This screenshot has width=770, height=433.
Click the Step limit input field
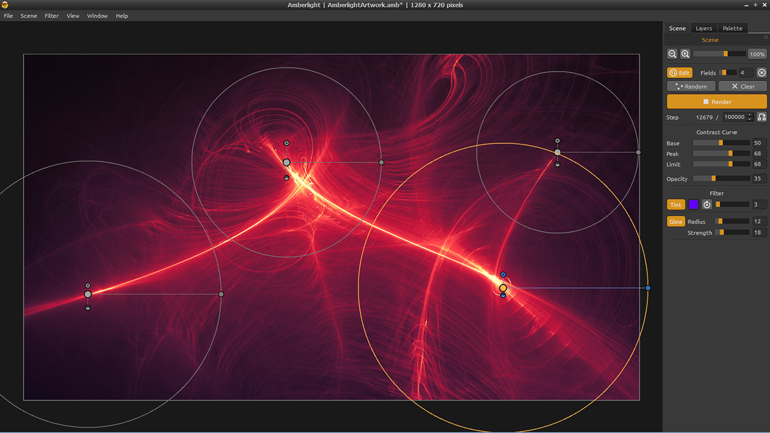pos(734,117)
